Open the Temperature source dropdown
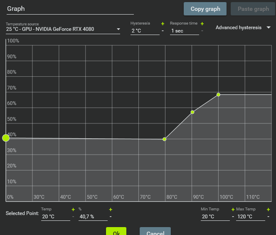276x235 pixels. point(63,30)
